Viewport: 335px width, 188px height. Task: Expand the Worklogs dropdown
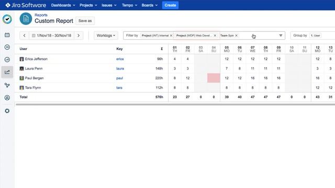(x=106, y=36)
